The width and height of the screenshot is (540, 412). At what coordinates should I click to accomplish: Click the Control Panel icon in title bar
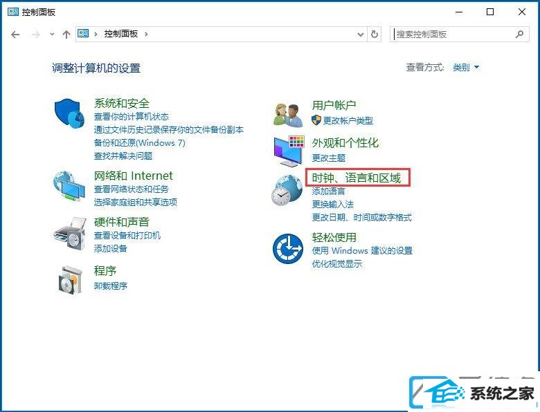coord(12,12)
